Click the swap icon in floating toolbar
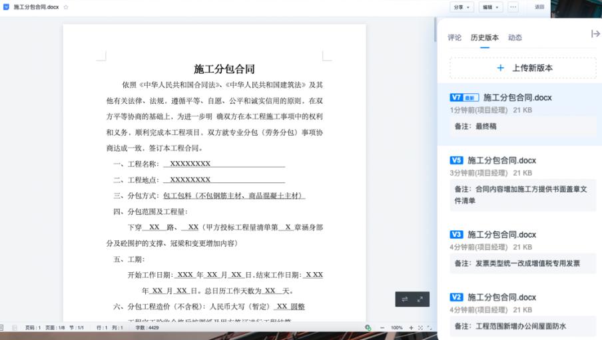602x340 pixels. pos(405,299)
